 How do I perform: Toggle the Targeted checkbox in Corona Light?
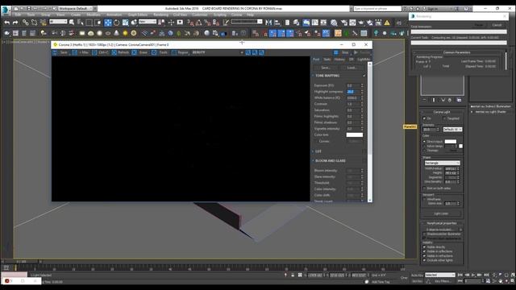pos(444,118)
